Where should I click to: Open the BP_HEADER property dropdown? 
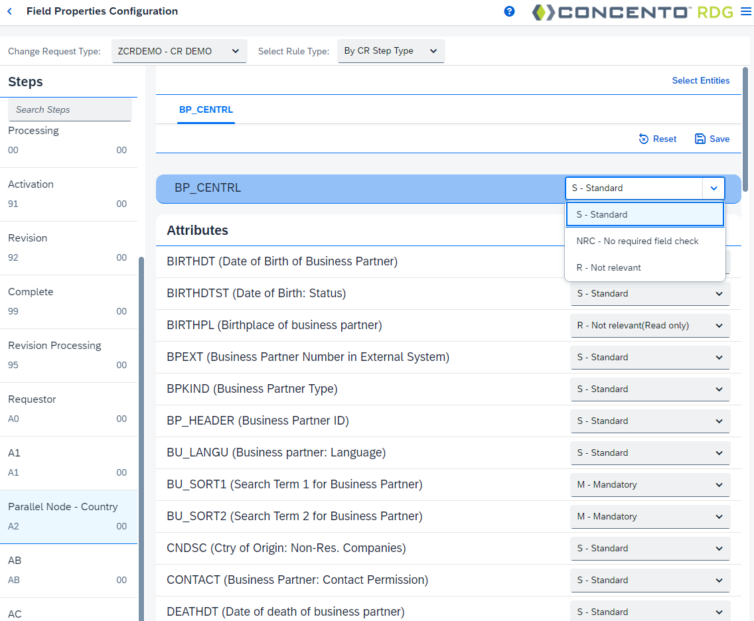click(650, 421)
